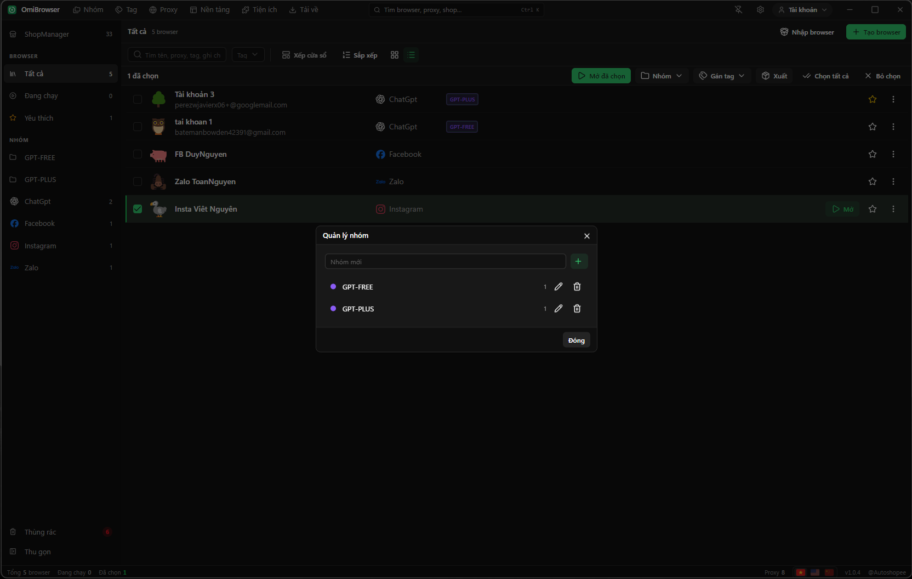Focus the top Tìm browser search box
The image size is (912, 579).
456,10
